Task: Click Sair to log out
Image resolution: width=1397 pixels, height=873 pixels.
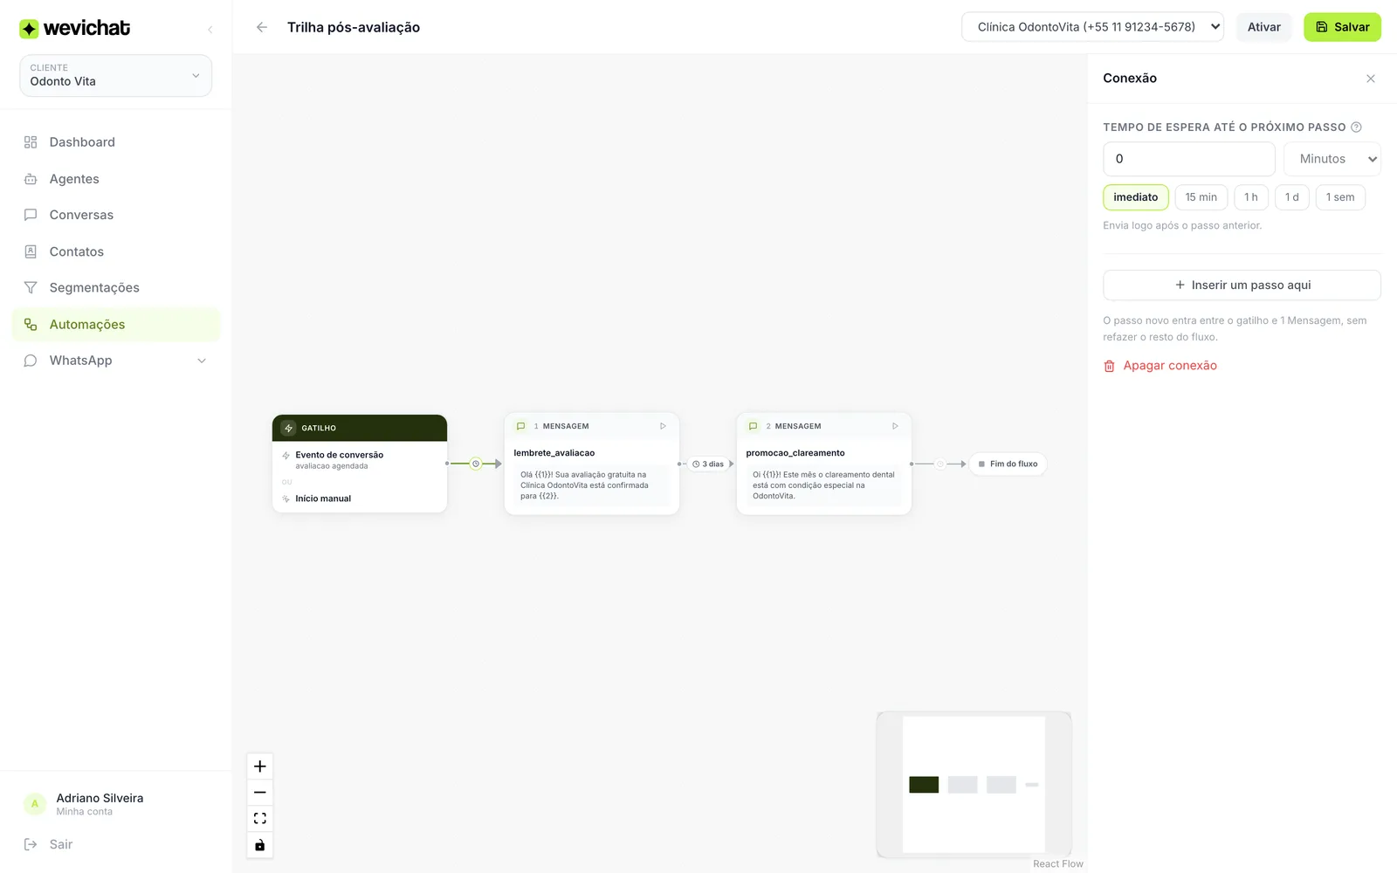Action: coord(48,844)
